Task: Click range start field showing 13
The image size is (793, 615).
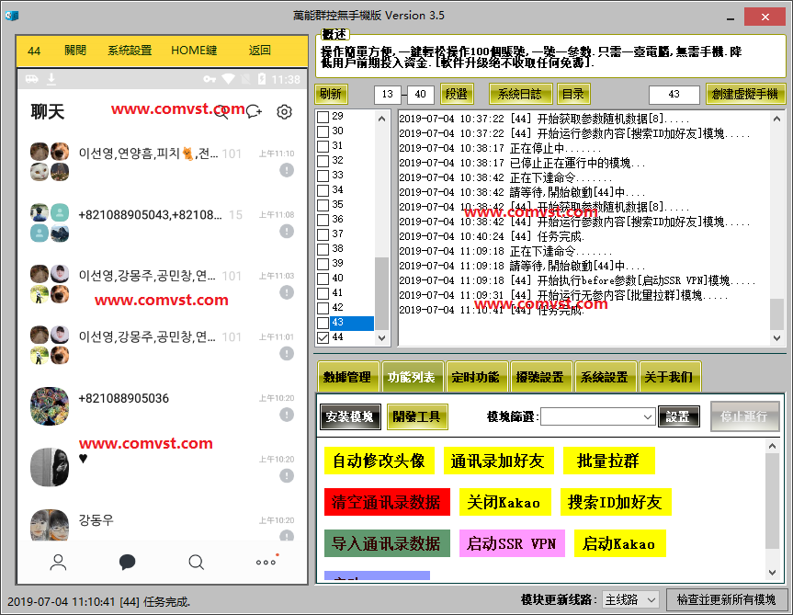Action: [x=388, y=94]
